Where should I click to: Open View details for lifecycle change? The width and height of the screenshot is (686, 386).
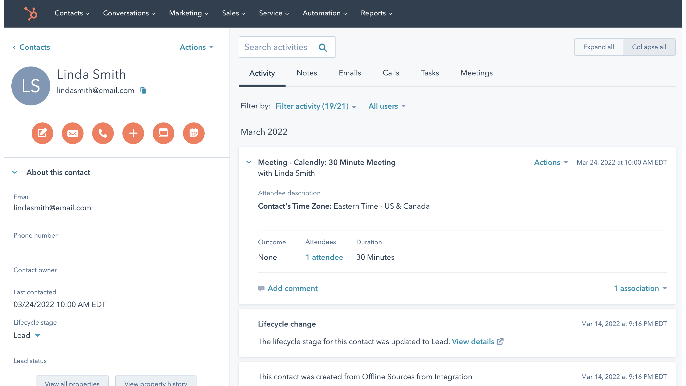click(x=473, y=342)
